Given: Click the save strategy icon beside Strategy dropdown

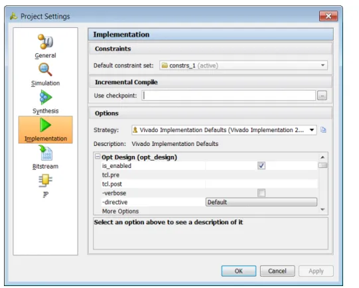Looking at the screenshot, I should (x=323, y=130).
